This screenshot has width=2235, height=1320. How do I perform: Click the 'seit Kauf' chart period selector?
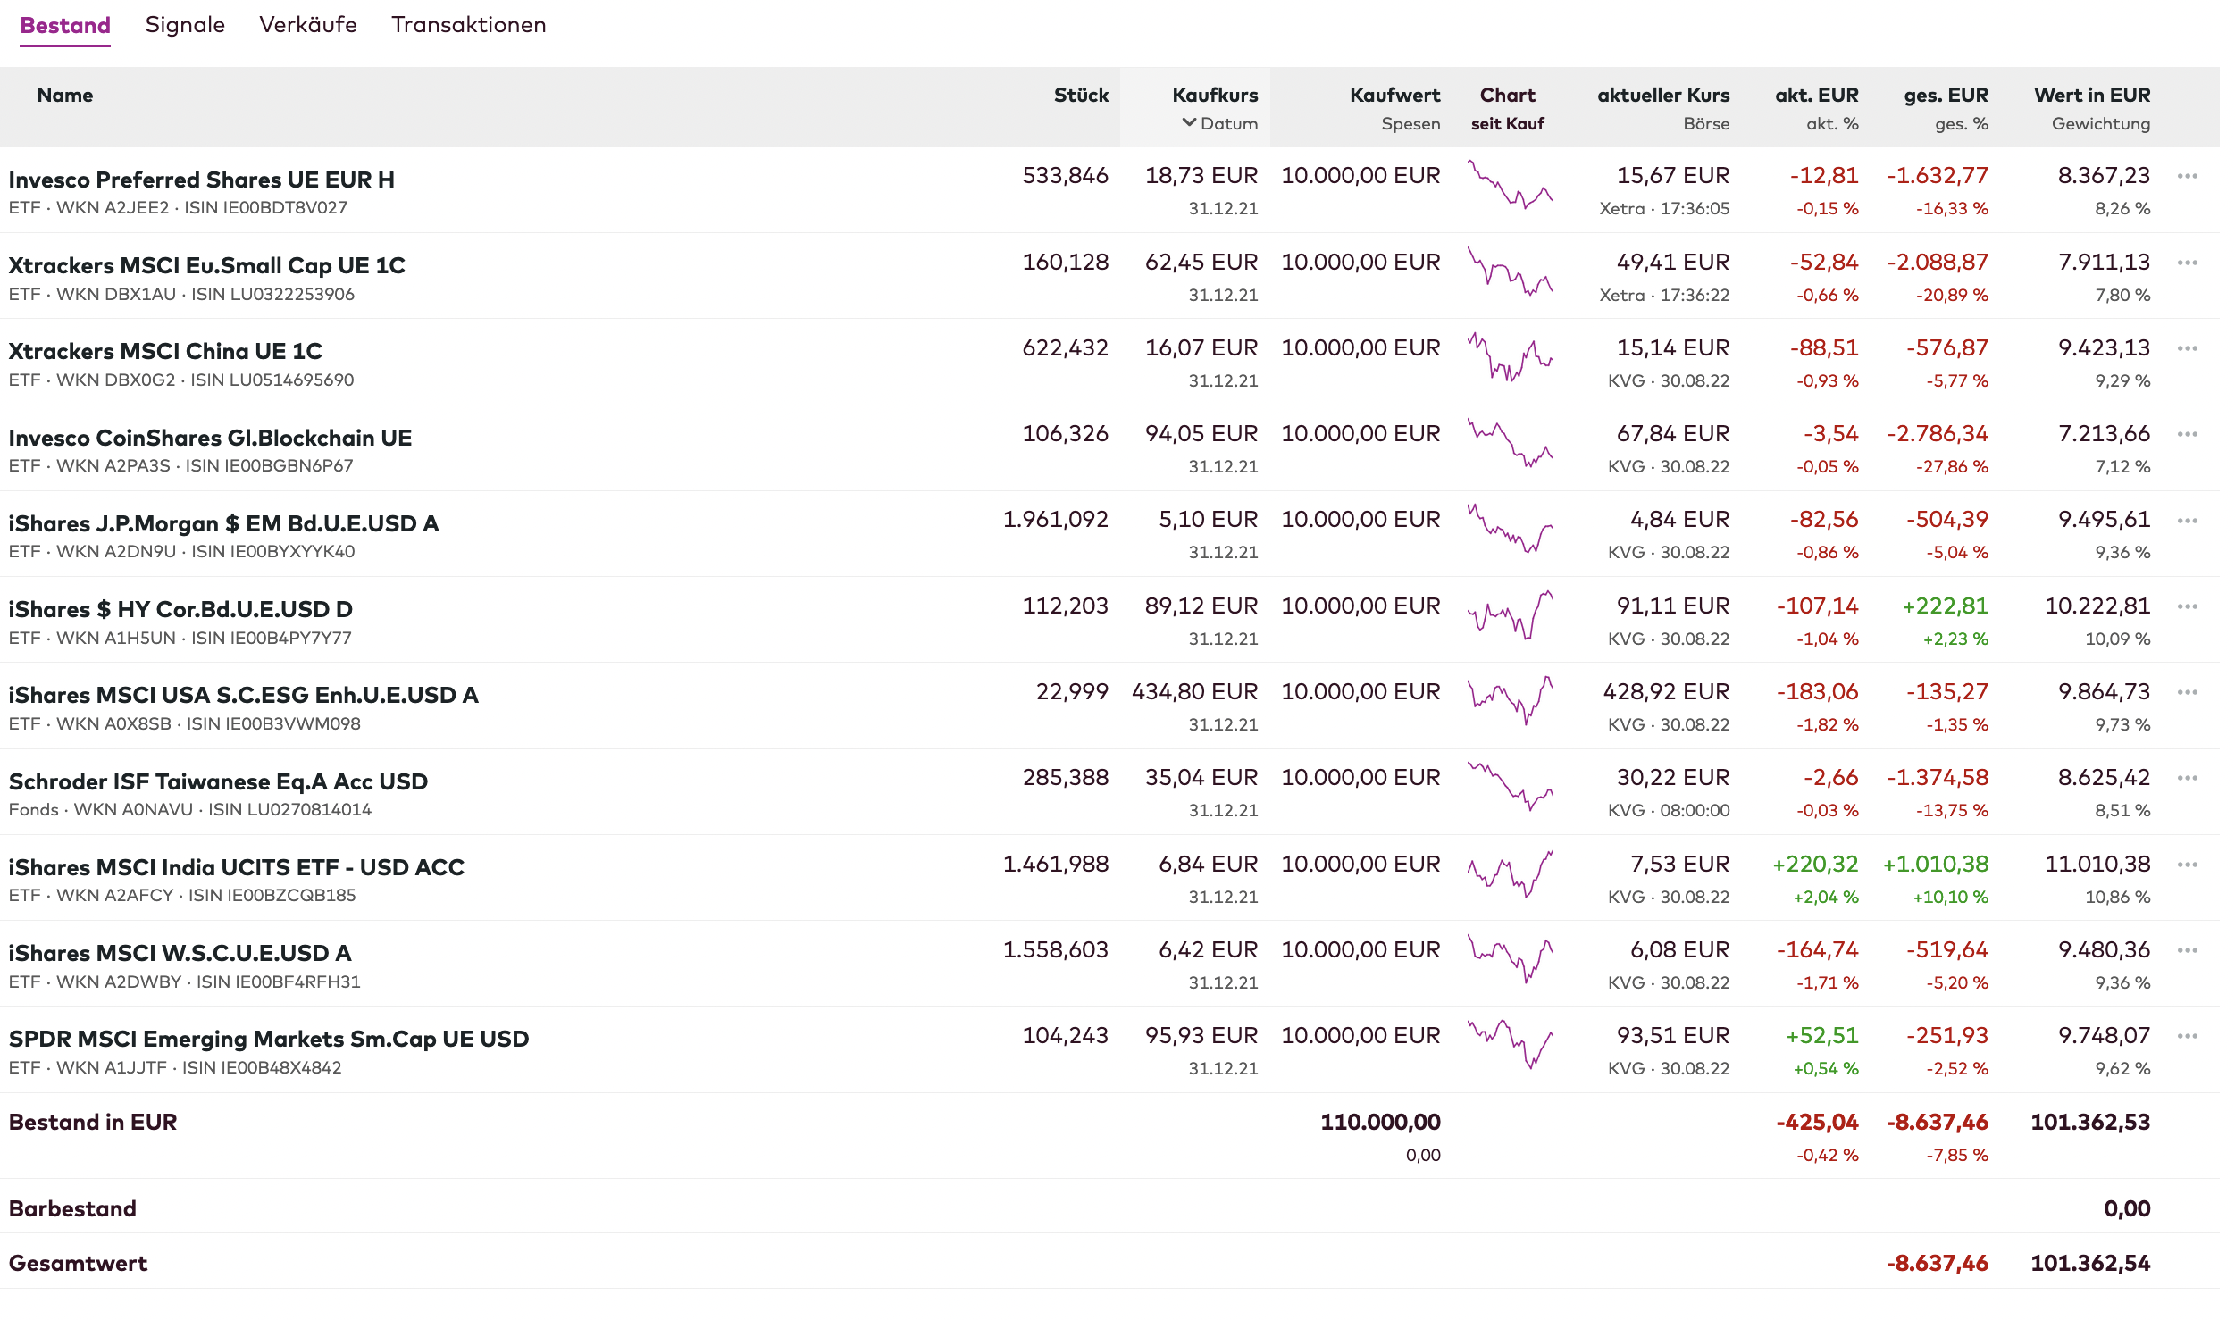(x=1507, y=124)
